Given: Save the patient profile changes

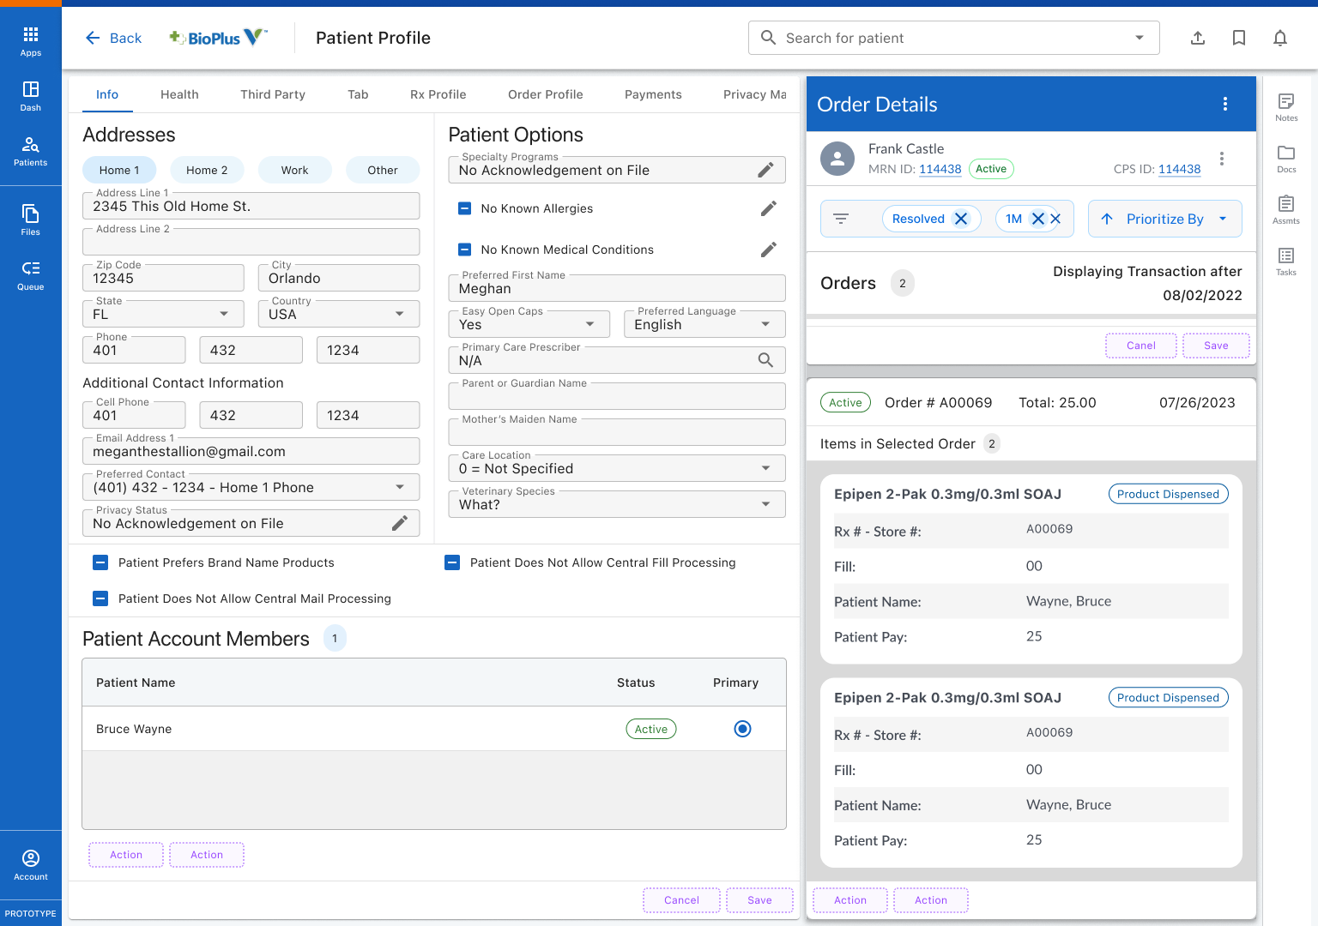Looking at the screenshot, I should (759, 899).
